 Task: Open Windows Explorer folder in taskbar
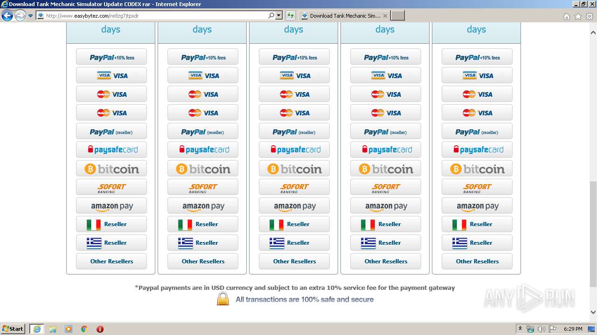point(53,329)
